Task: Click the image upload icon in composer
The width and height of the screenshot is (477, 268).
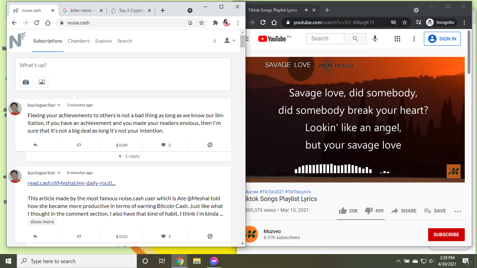Action: (42, 82)
